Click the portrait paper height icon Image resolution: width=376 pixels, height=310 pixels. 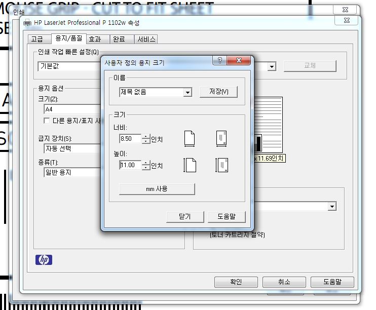pos(190,165)
